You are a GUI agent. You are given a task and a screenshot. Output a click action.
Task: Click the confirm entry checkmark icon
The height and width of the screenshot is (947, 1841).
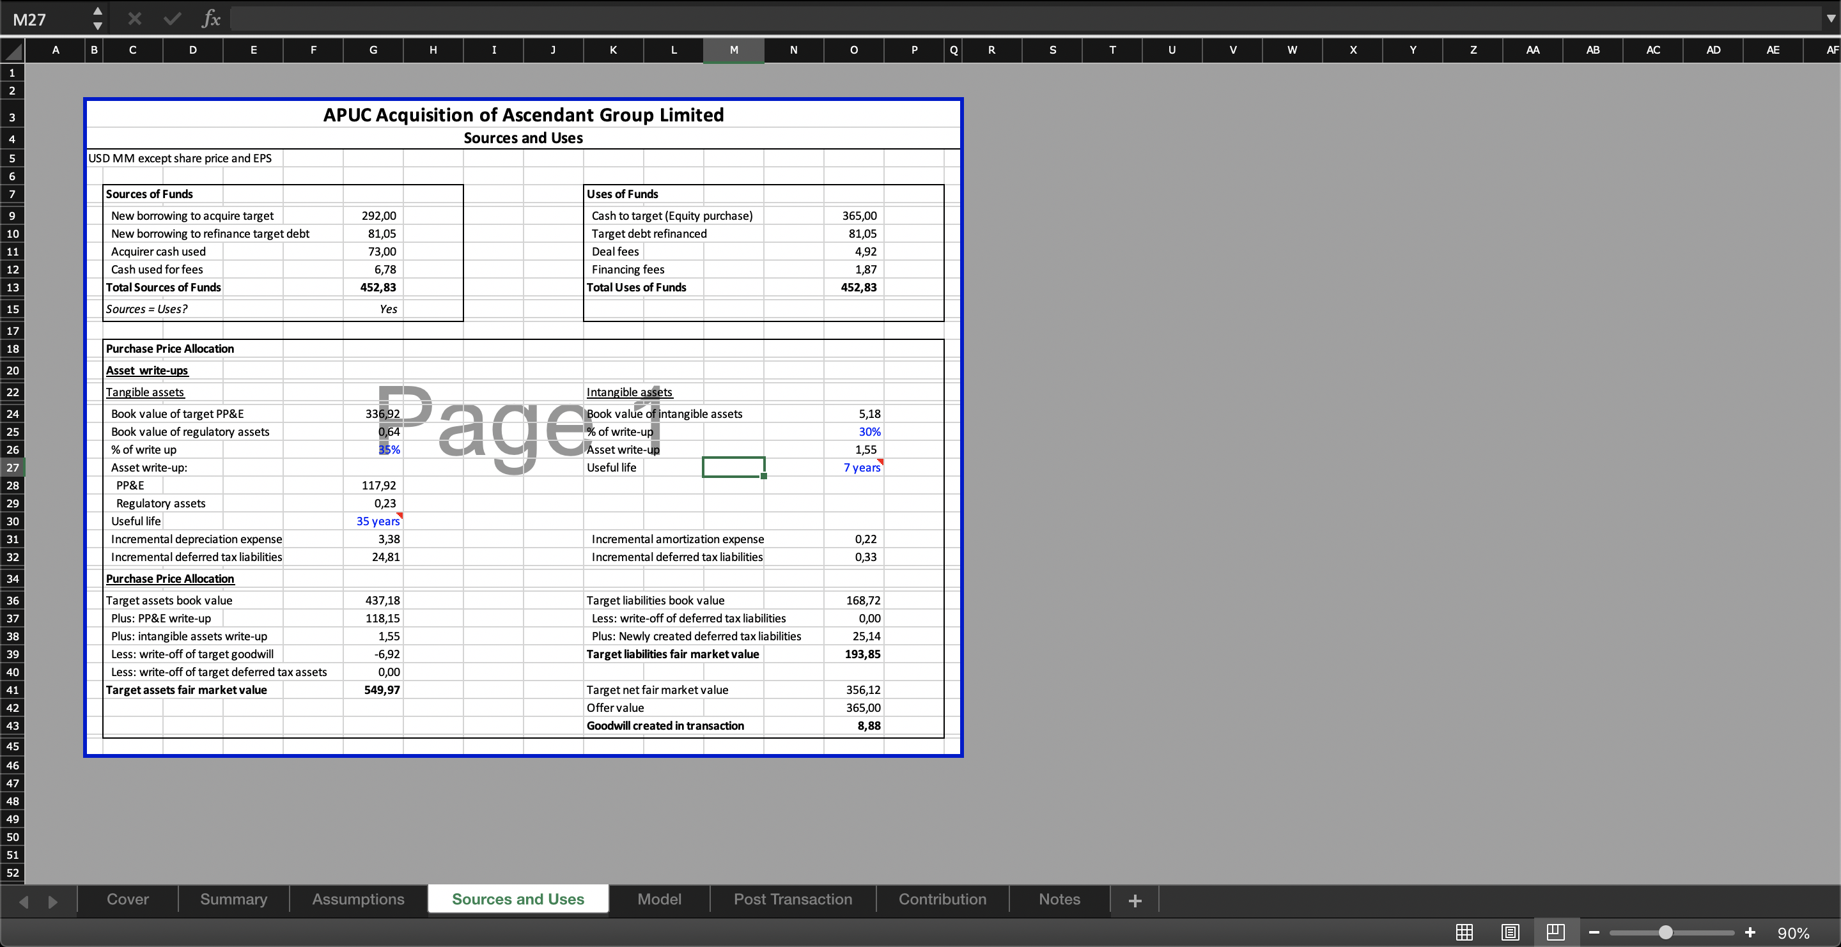coord(172,19)
